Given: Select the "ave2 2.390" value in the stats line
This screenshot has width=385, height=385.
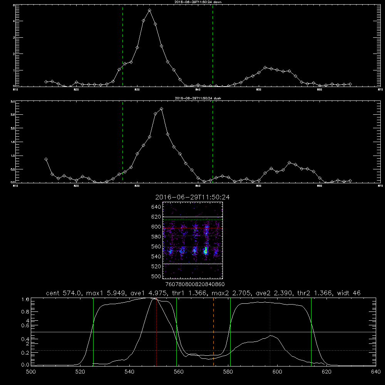Looking at the screenshot, I should 274,293.
